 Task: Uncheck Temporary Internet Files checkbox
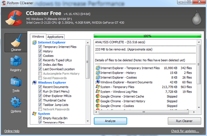click(40, 47)
